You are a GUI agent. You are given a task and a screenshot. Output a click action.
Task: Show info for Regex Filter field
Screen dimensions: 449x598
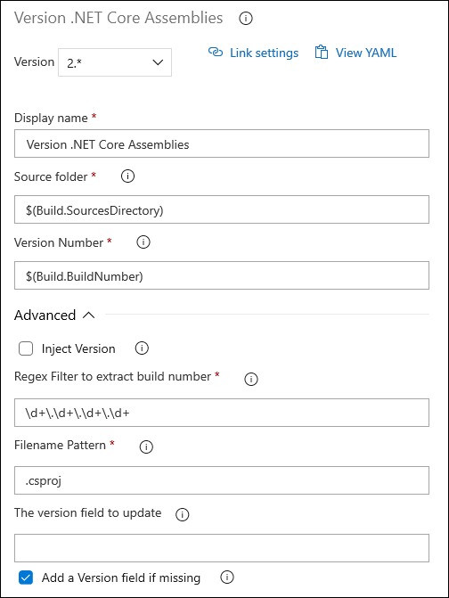click(251, 379)
